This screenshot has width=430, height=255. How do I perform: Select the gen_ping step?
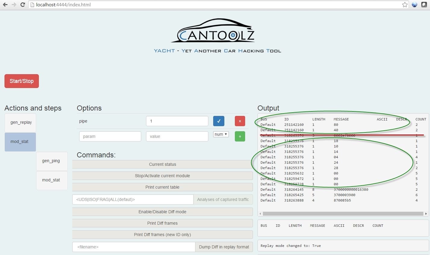(52, 161)
